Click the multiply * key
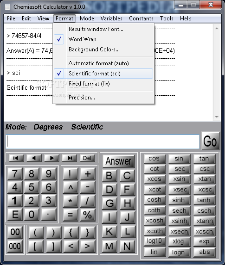 pos(71,201)
